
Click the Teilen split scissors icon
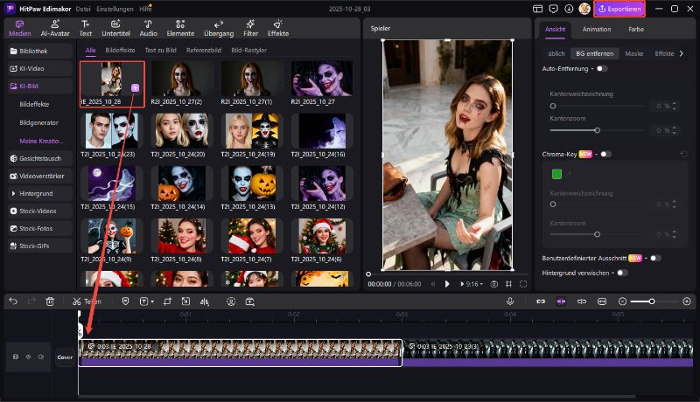pyautogui.click(x=77, y=301)
